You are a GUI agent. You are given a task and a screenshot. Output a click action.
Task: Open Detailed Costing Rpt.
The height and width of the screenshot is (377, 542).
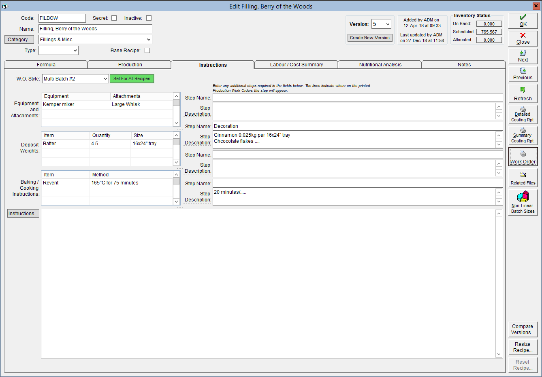pyautogui.click(x=523, y=114)
